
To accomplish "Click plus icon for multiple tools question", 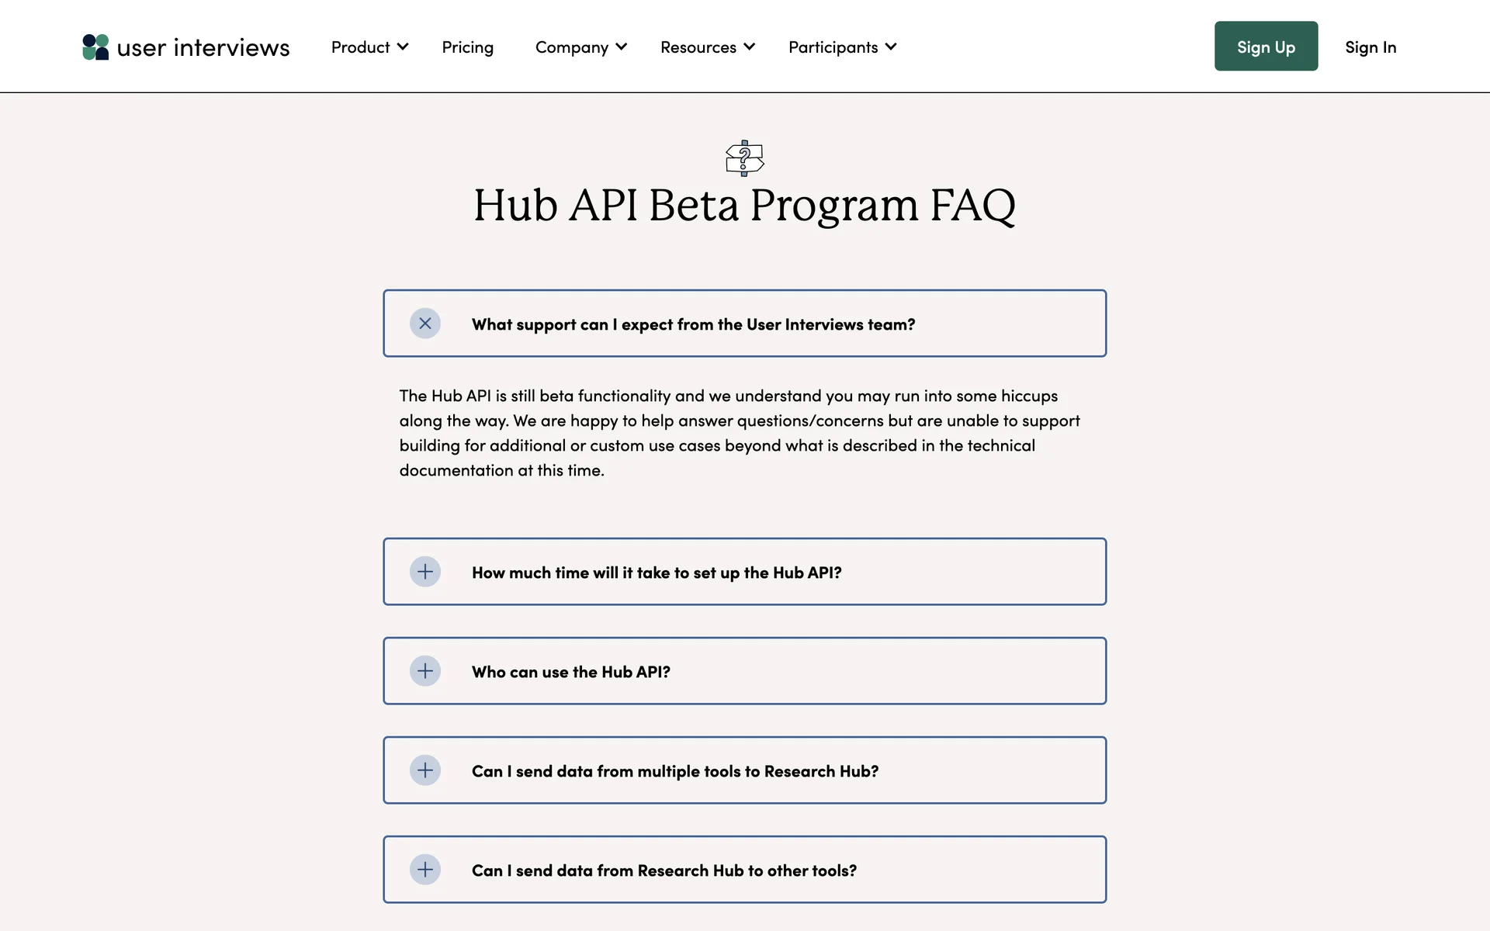I will (425, 770).
